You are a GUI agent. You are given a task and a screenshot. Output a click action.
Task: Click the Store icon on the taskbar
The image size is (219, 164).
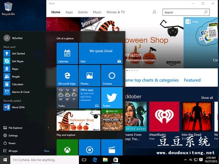click(x=115, y=160)
